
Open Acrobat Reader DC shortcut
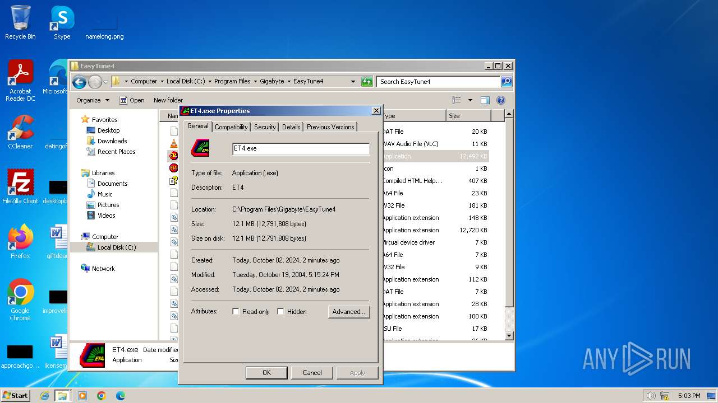tap(20, 80)
